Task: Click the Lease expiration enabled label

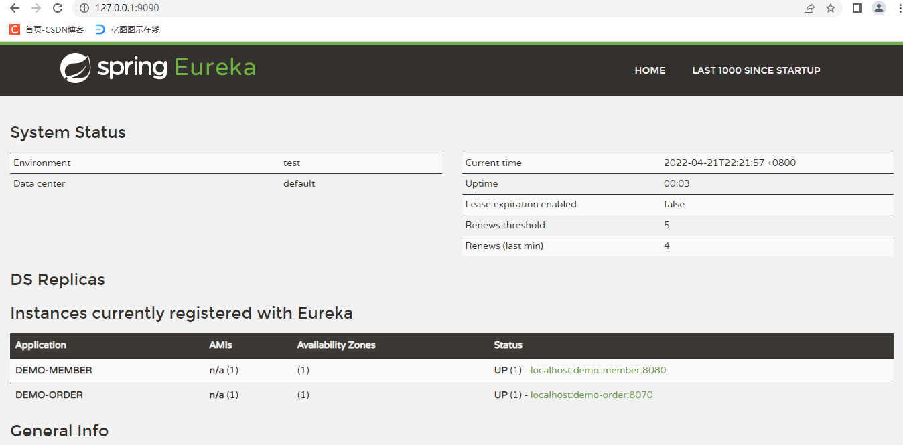Action: click(520, 204)
